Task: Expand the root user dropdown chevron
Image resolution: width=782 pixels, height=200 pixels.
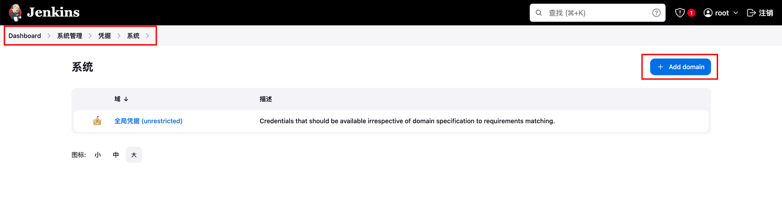Action: 736,13
